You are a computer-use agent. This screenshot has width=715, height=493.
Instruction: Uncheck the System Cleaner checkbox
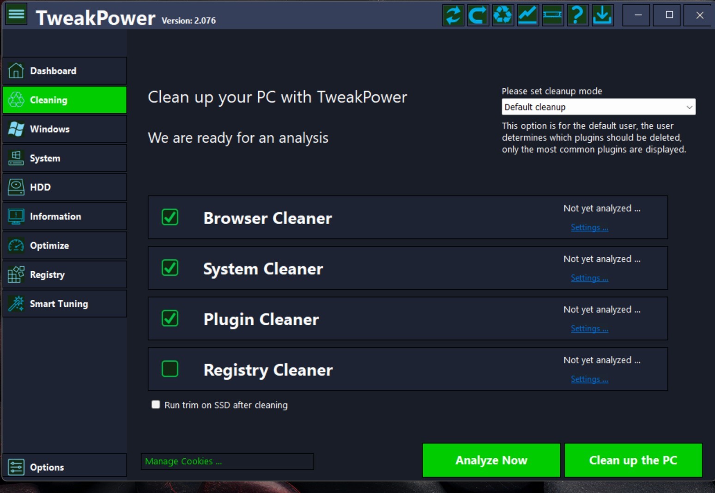click(170, 268)
